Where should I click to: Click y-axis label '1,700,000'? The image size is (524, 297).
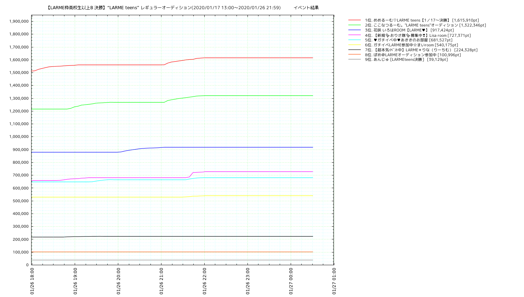(x=19, y=47)
